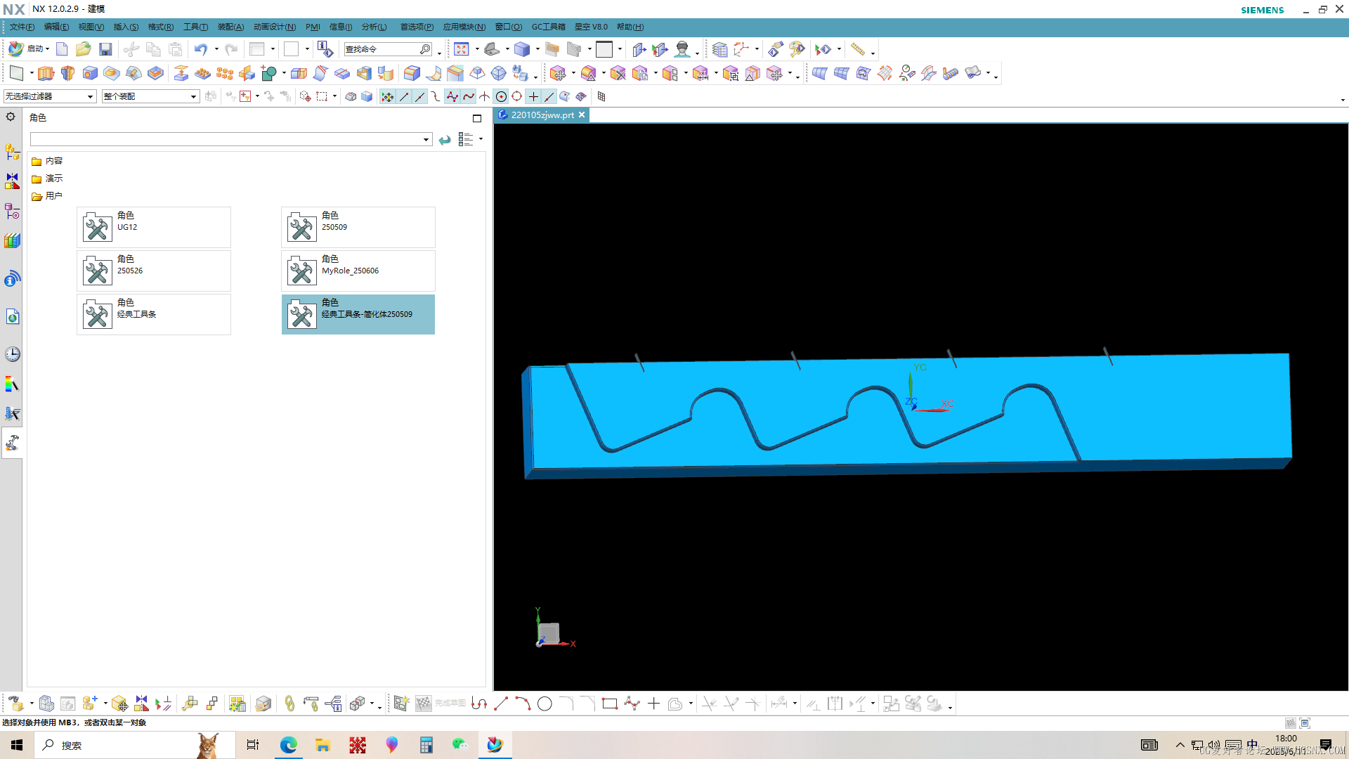
Task: Toggle enable snap points button
Action: 387,96
